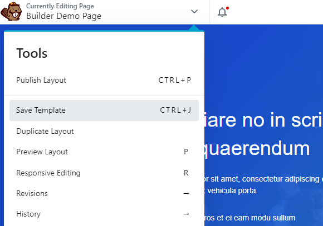
Task: Collapse the Tools menu using the chevron arrow
Action: tap(194, 12)
